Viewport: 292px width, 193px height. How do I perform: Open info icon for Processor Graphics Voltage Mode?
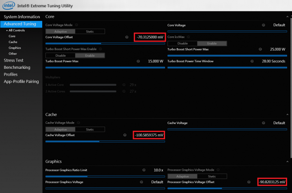pos(218,170)
